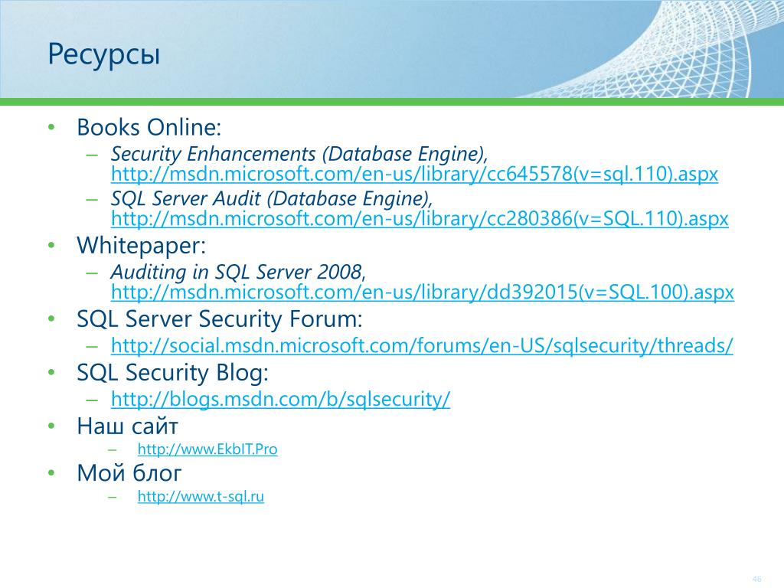Viewport: 784px width, 588px height.
Task: Select the slide title "Ресурсы"
Action: (x=104, y=54)
